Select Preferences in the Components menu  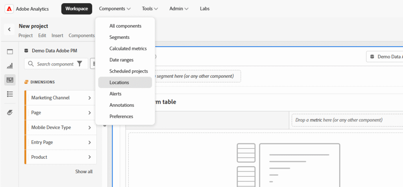click(x=125, y=116)
